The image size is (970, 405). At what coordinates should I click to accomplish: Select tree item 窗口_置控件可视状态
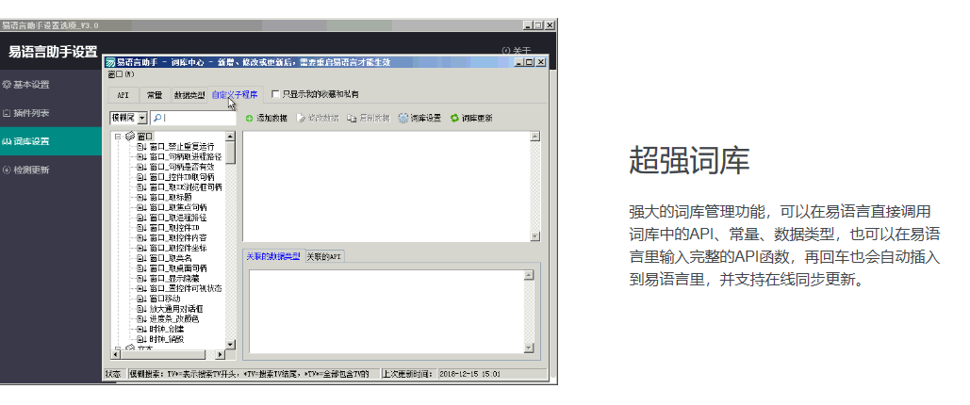[x=186, y=288]
